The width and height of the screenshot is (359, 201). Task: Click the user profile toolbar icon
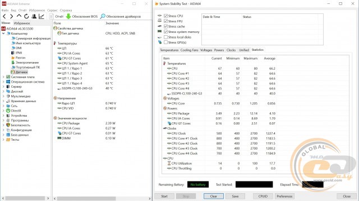coord(34,16)
